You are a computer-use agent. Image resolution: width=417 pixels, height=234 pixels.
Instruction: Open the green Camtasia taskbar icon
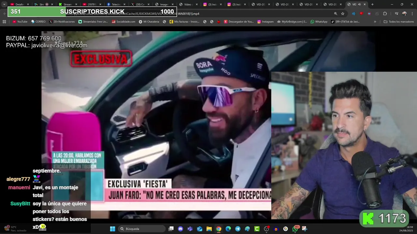tap(257, 229)
